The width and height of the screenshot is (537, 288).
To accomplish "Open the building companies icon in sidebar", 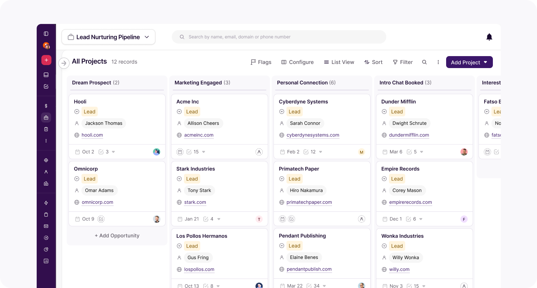I will (x=46, y=184).
